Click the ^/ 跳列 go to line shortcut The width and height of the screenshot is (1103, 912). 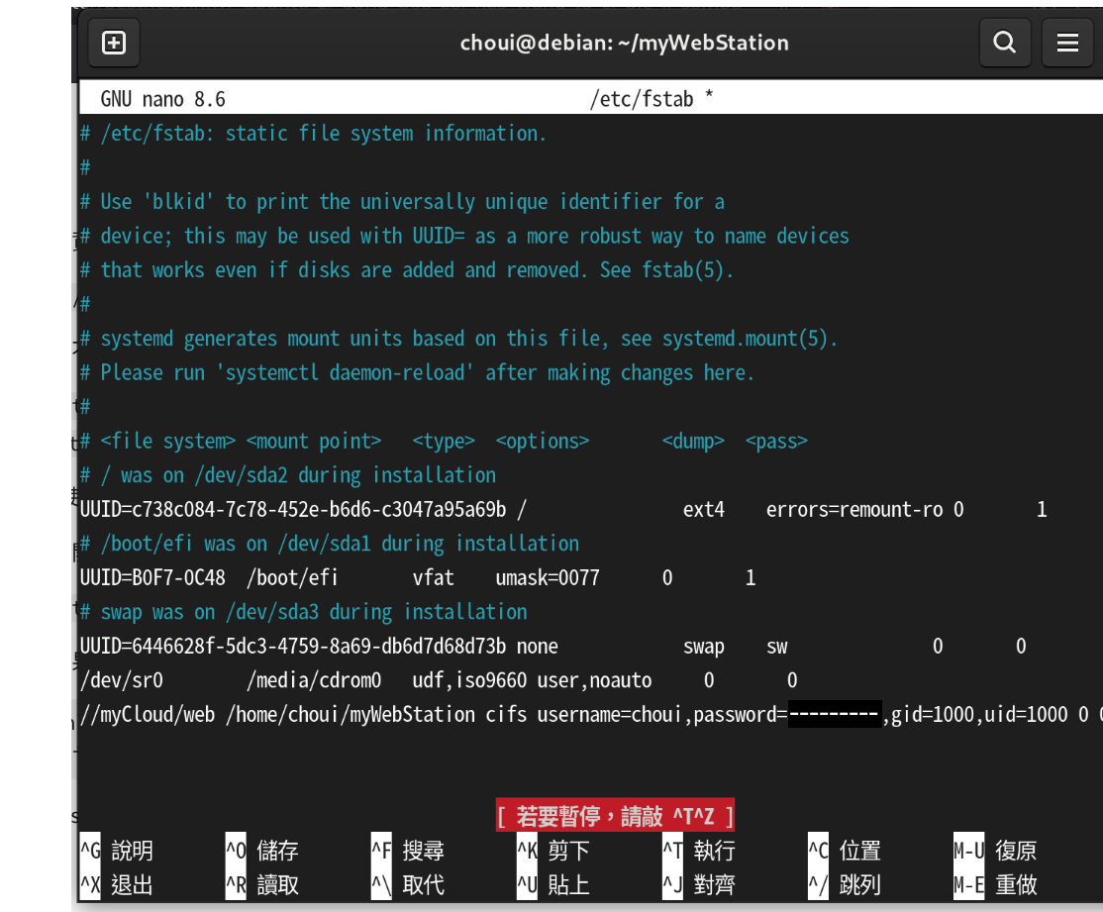click(846, 884)
